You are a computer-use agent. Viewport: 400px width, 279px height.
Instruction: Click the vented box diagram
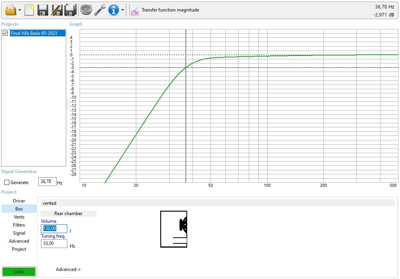pos(174,229)
